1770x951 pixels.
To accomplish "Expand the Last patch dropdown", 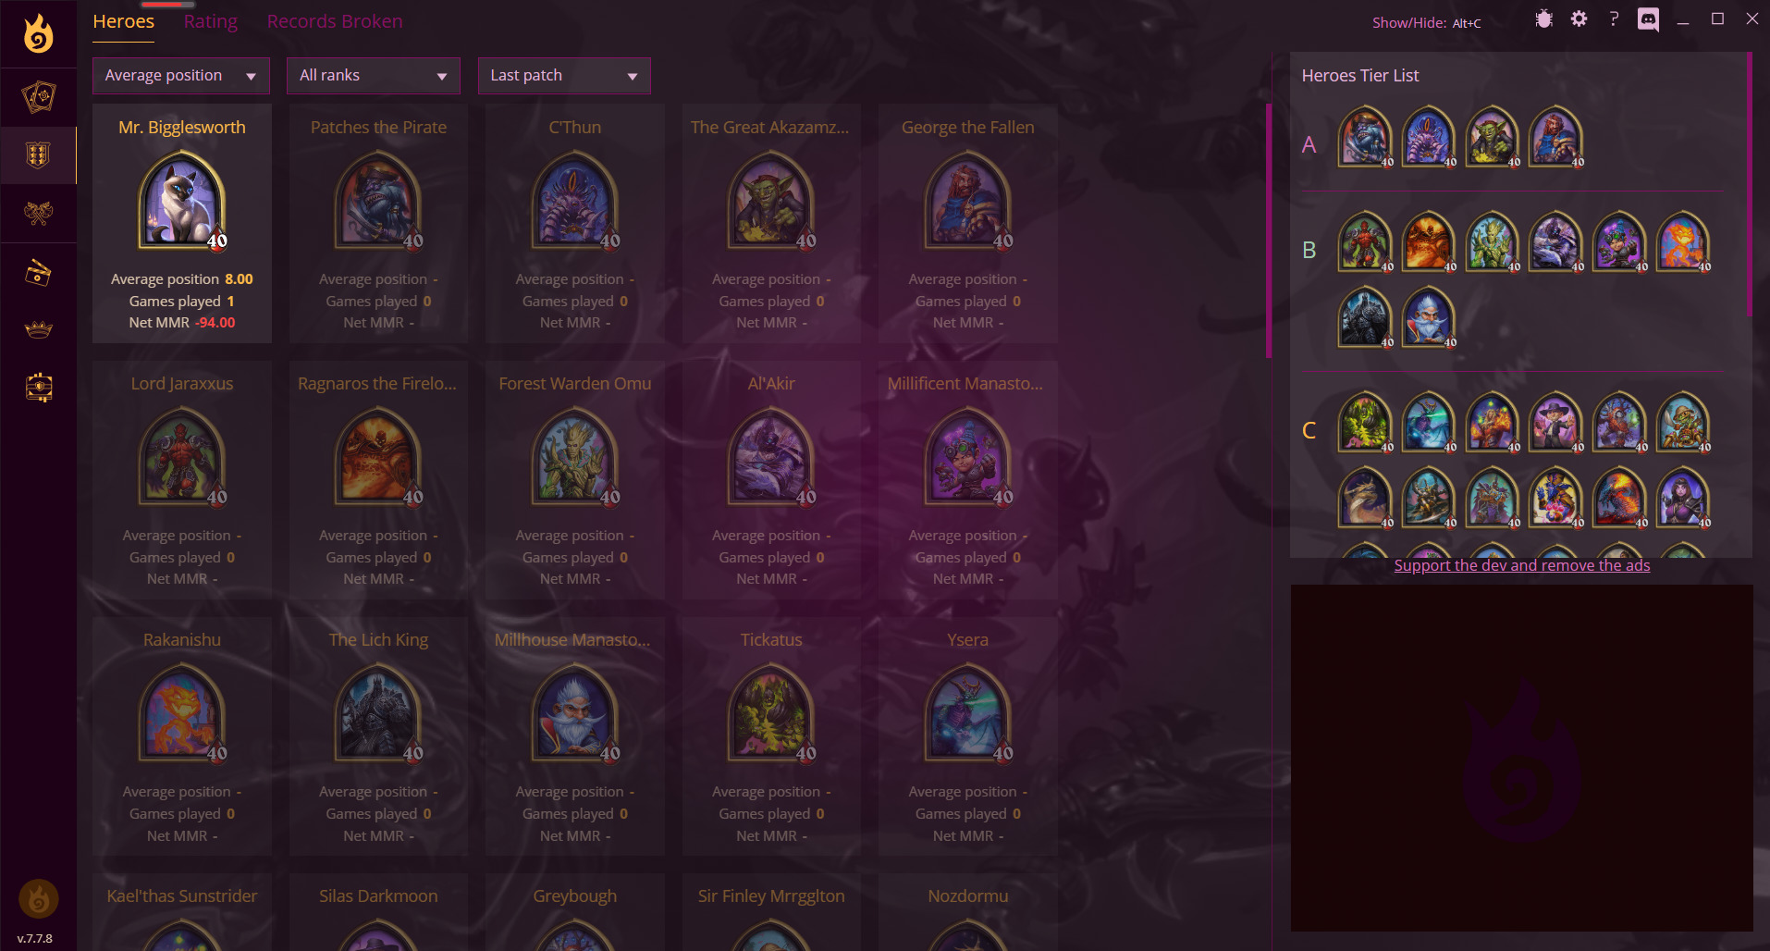I will pyautogui.click(x=564, y=76).
